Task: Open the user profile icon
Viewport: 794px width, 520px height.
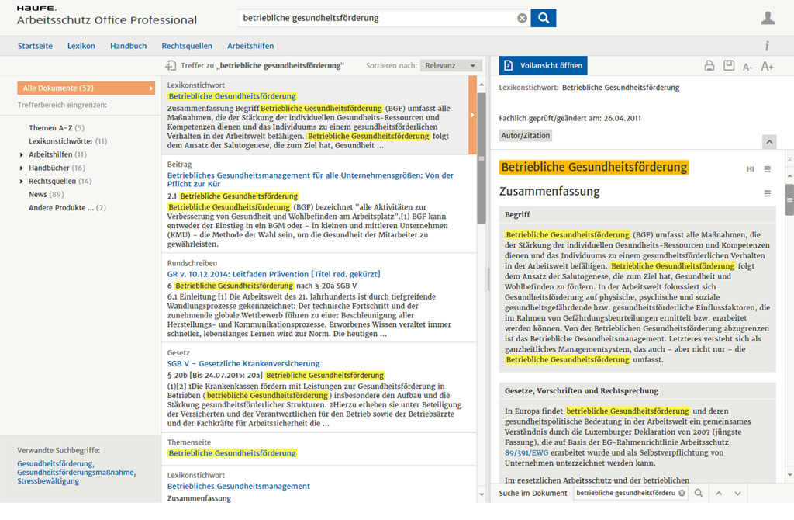Action: [x=768, y=18]
